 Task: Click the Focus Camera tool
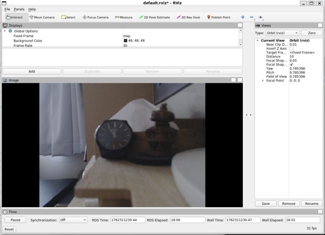(x=95, y=17)
